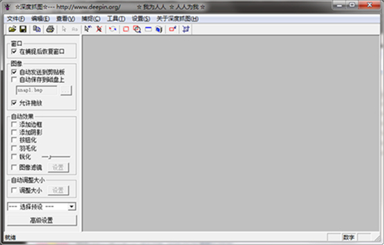Enable 羽毛化 checkbox
The image size is (384, 245).
[14, 148]
